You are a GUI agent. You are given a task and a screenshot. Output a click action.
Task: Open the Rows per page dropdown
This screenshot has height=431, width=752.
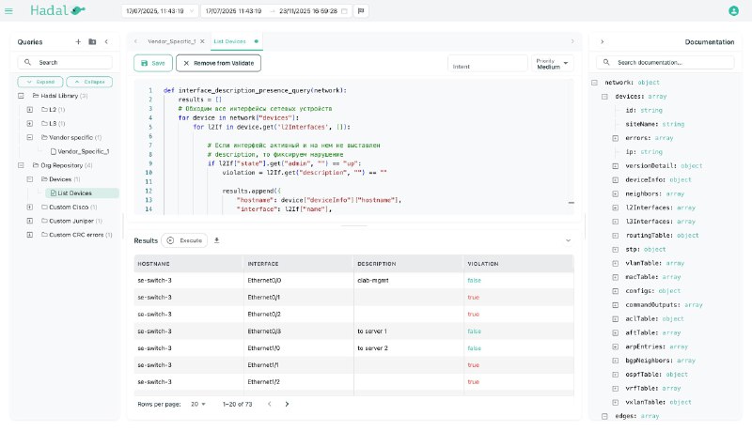[x=198, y=404]
